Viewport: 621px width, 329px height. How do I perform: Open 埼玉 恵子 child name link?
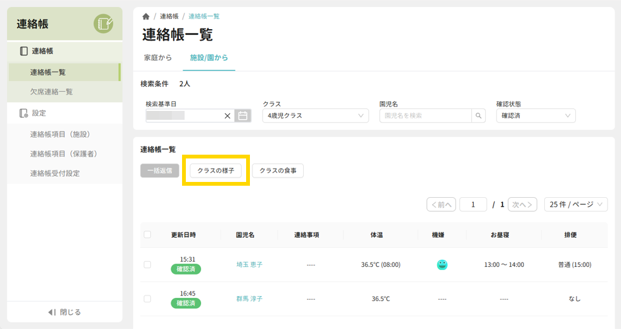pos(249,264)
